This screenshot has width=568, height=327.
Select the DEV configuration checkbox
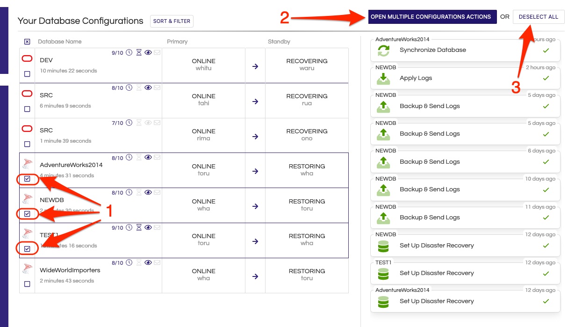27,74
